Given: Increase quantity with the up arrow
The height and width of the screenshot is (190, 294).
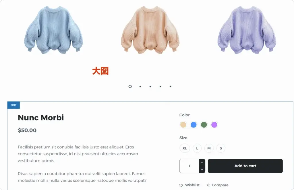Looking at the screenshot, I should point(202,162).
